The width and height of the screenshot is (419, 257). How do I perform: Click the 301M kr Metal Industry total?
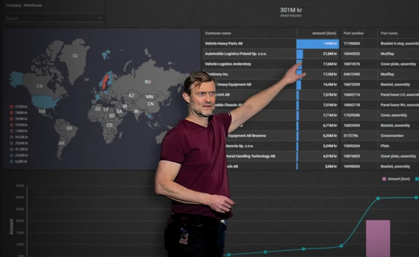(x=291, y=12)
